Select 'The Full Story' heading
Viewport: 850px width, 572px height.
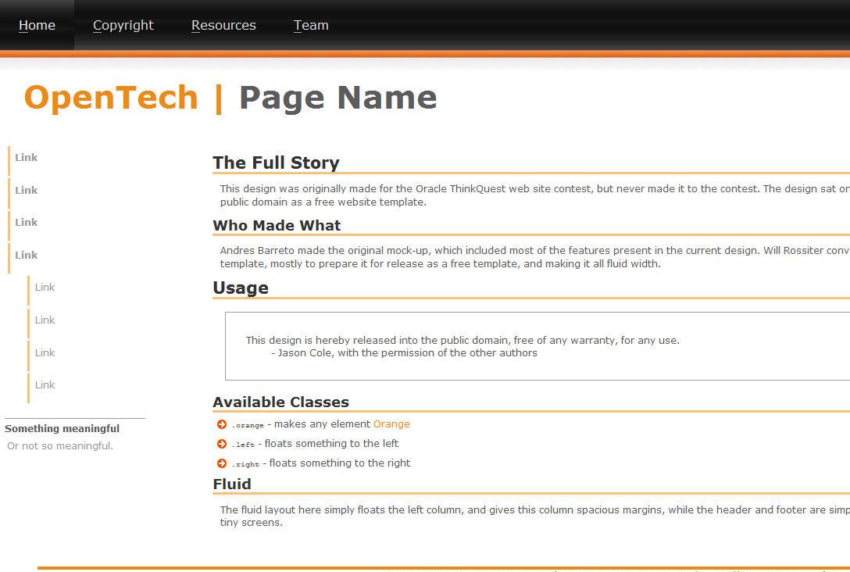pos(276,163)
